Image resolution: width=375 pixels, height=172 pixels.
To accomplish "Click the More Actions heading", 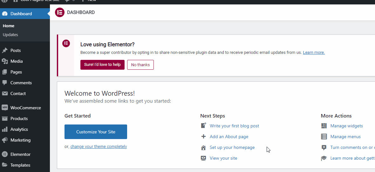I will point(336,116).
